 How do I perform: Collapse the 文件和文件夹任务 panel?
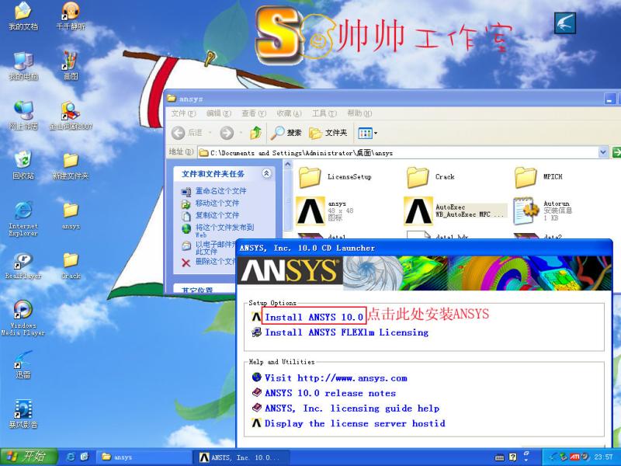tap(266, 174)
